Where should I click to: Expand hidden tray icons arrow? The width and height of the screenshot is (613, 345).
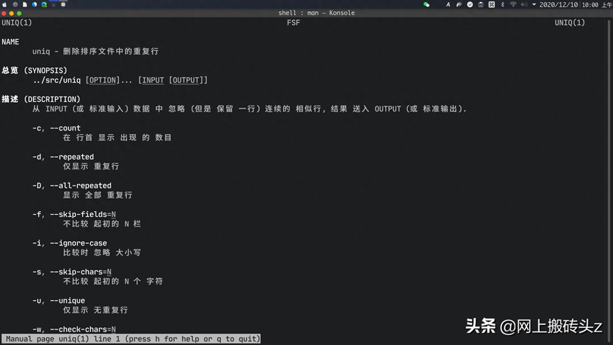(534, 4)
